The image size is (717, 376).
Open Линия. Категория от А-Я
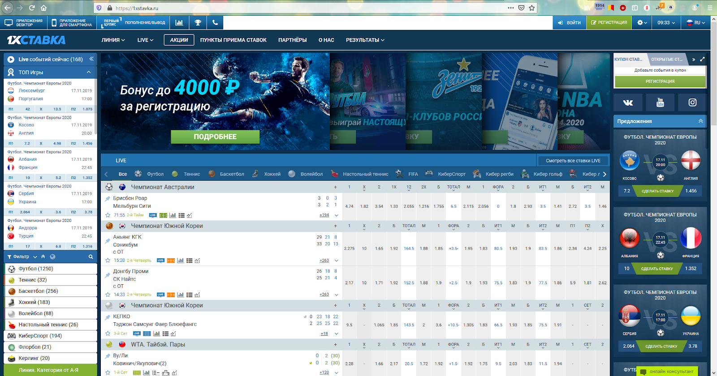50,370
